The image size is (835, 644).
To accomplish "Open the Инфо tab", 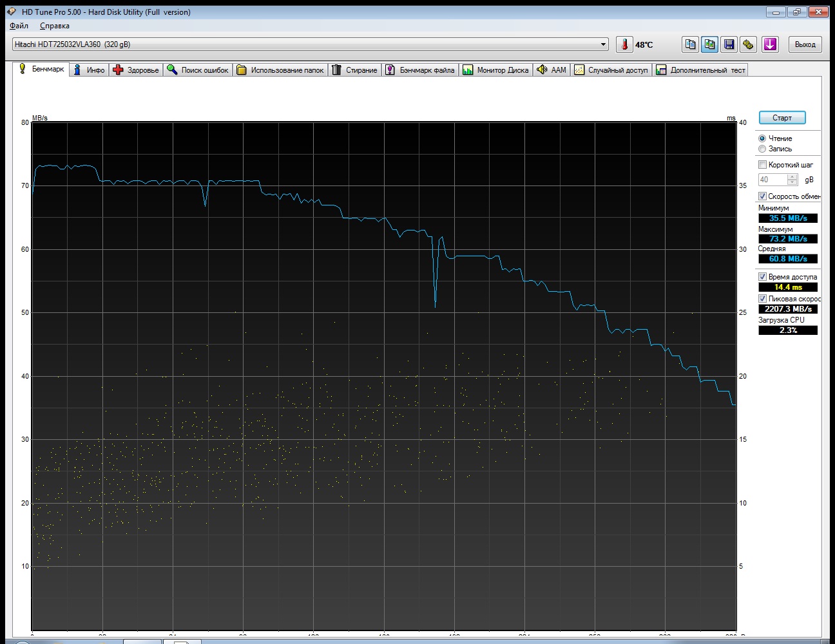I will click(89, 70).
